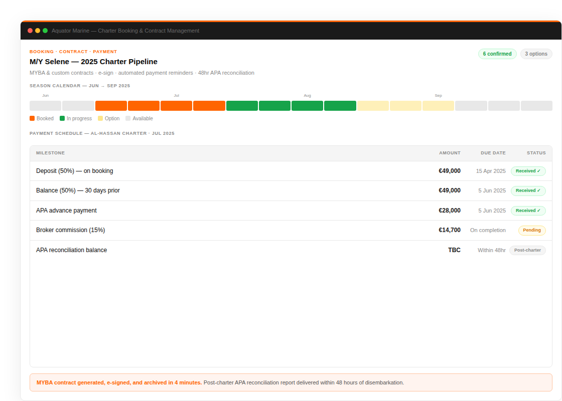Select 'Broker commission (15%)' milestone

[71, 230]
